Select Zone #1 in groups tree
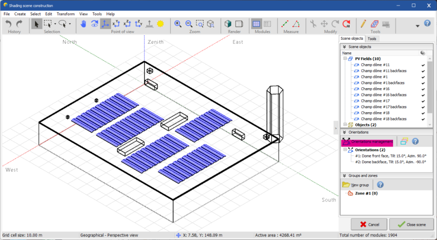The width and height of the screenshot is (437, 240). [366, 193]
